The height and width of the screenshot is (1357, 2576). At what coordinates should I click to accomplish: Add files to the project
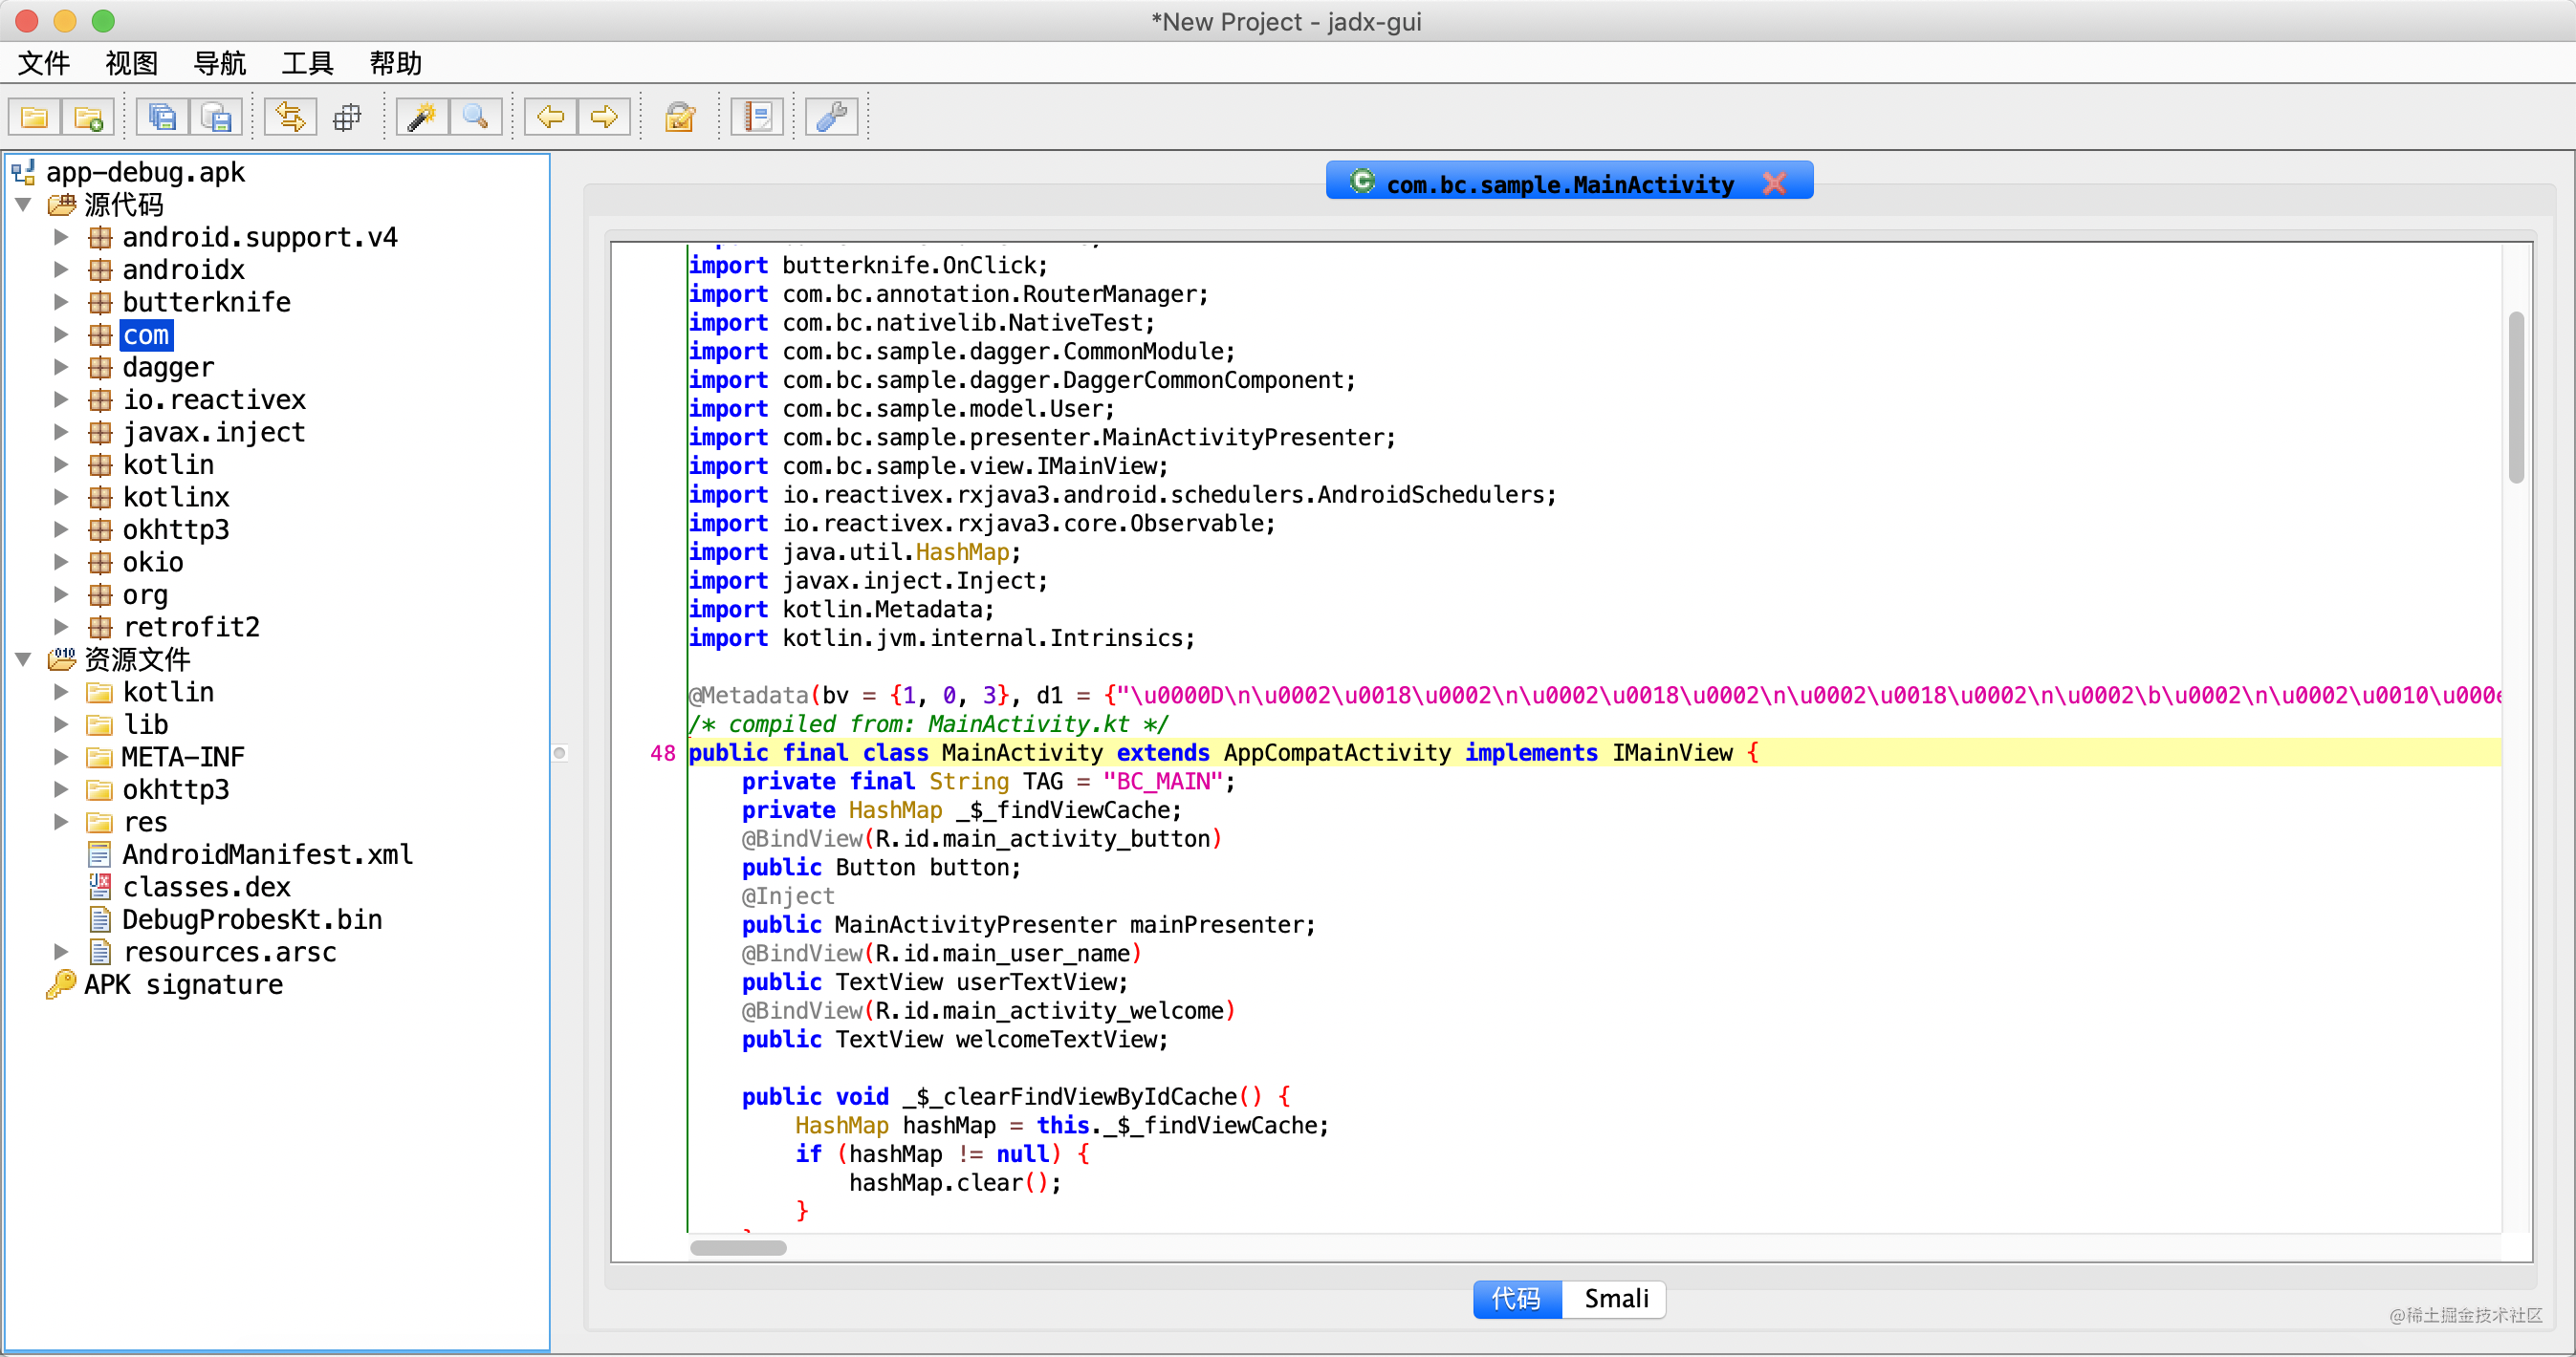point(88,116)
